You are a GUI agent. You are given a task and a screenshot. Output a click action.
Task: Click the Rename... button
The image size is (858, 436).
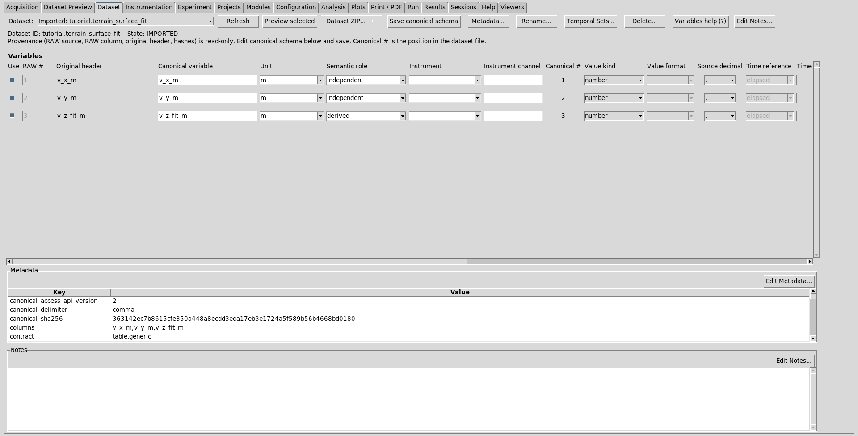coord(536,21)
